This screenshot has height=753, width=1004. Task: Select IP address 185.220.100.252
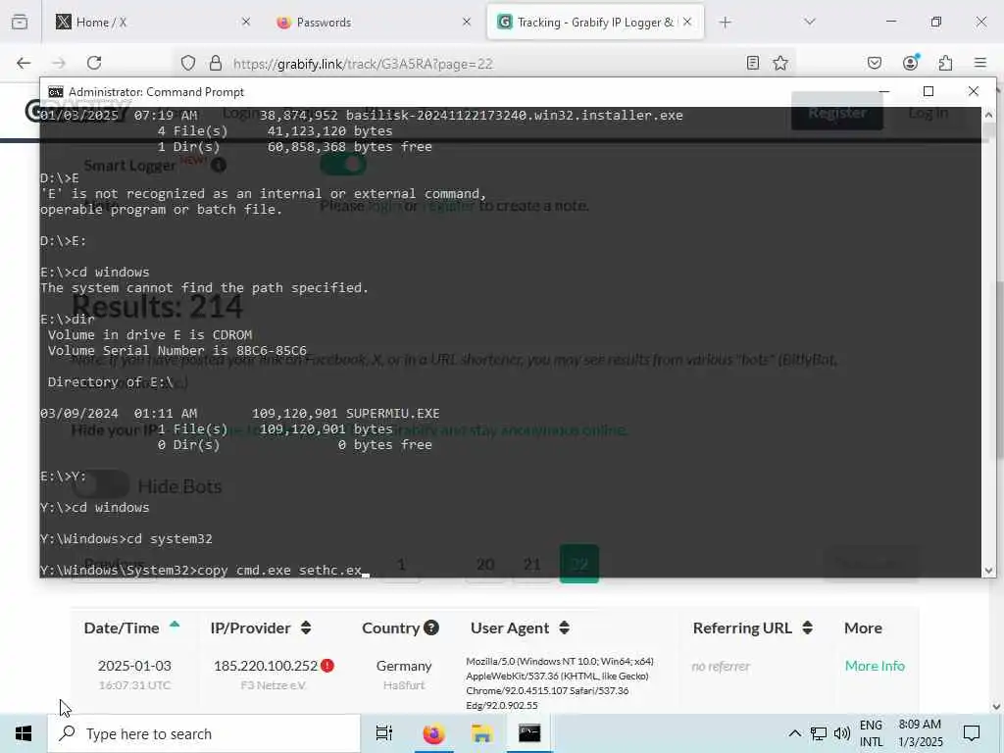click(266, 666)
